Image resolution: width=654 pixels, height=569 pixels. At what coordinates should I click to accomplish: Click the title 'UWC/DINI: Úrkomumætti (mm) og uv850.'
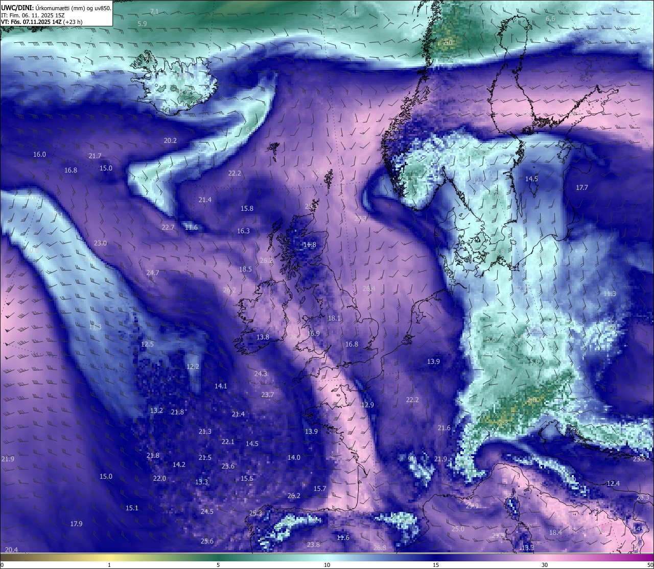tap(55, 8)
